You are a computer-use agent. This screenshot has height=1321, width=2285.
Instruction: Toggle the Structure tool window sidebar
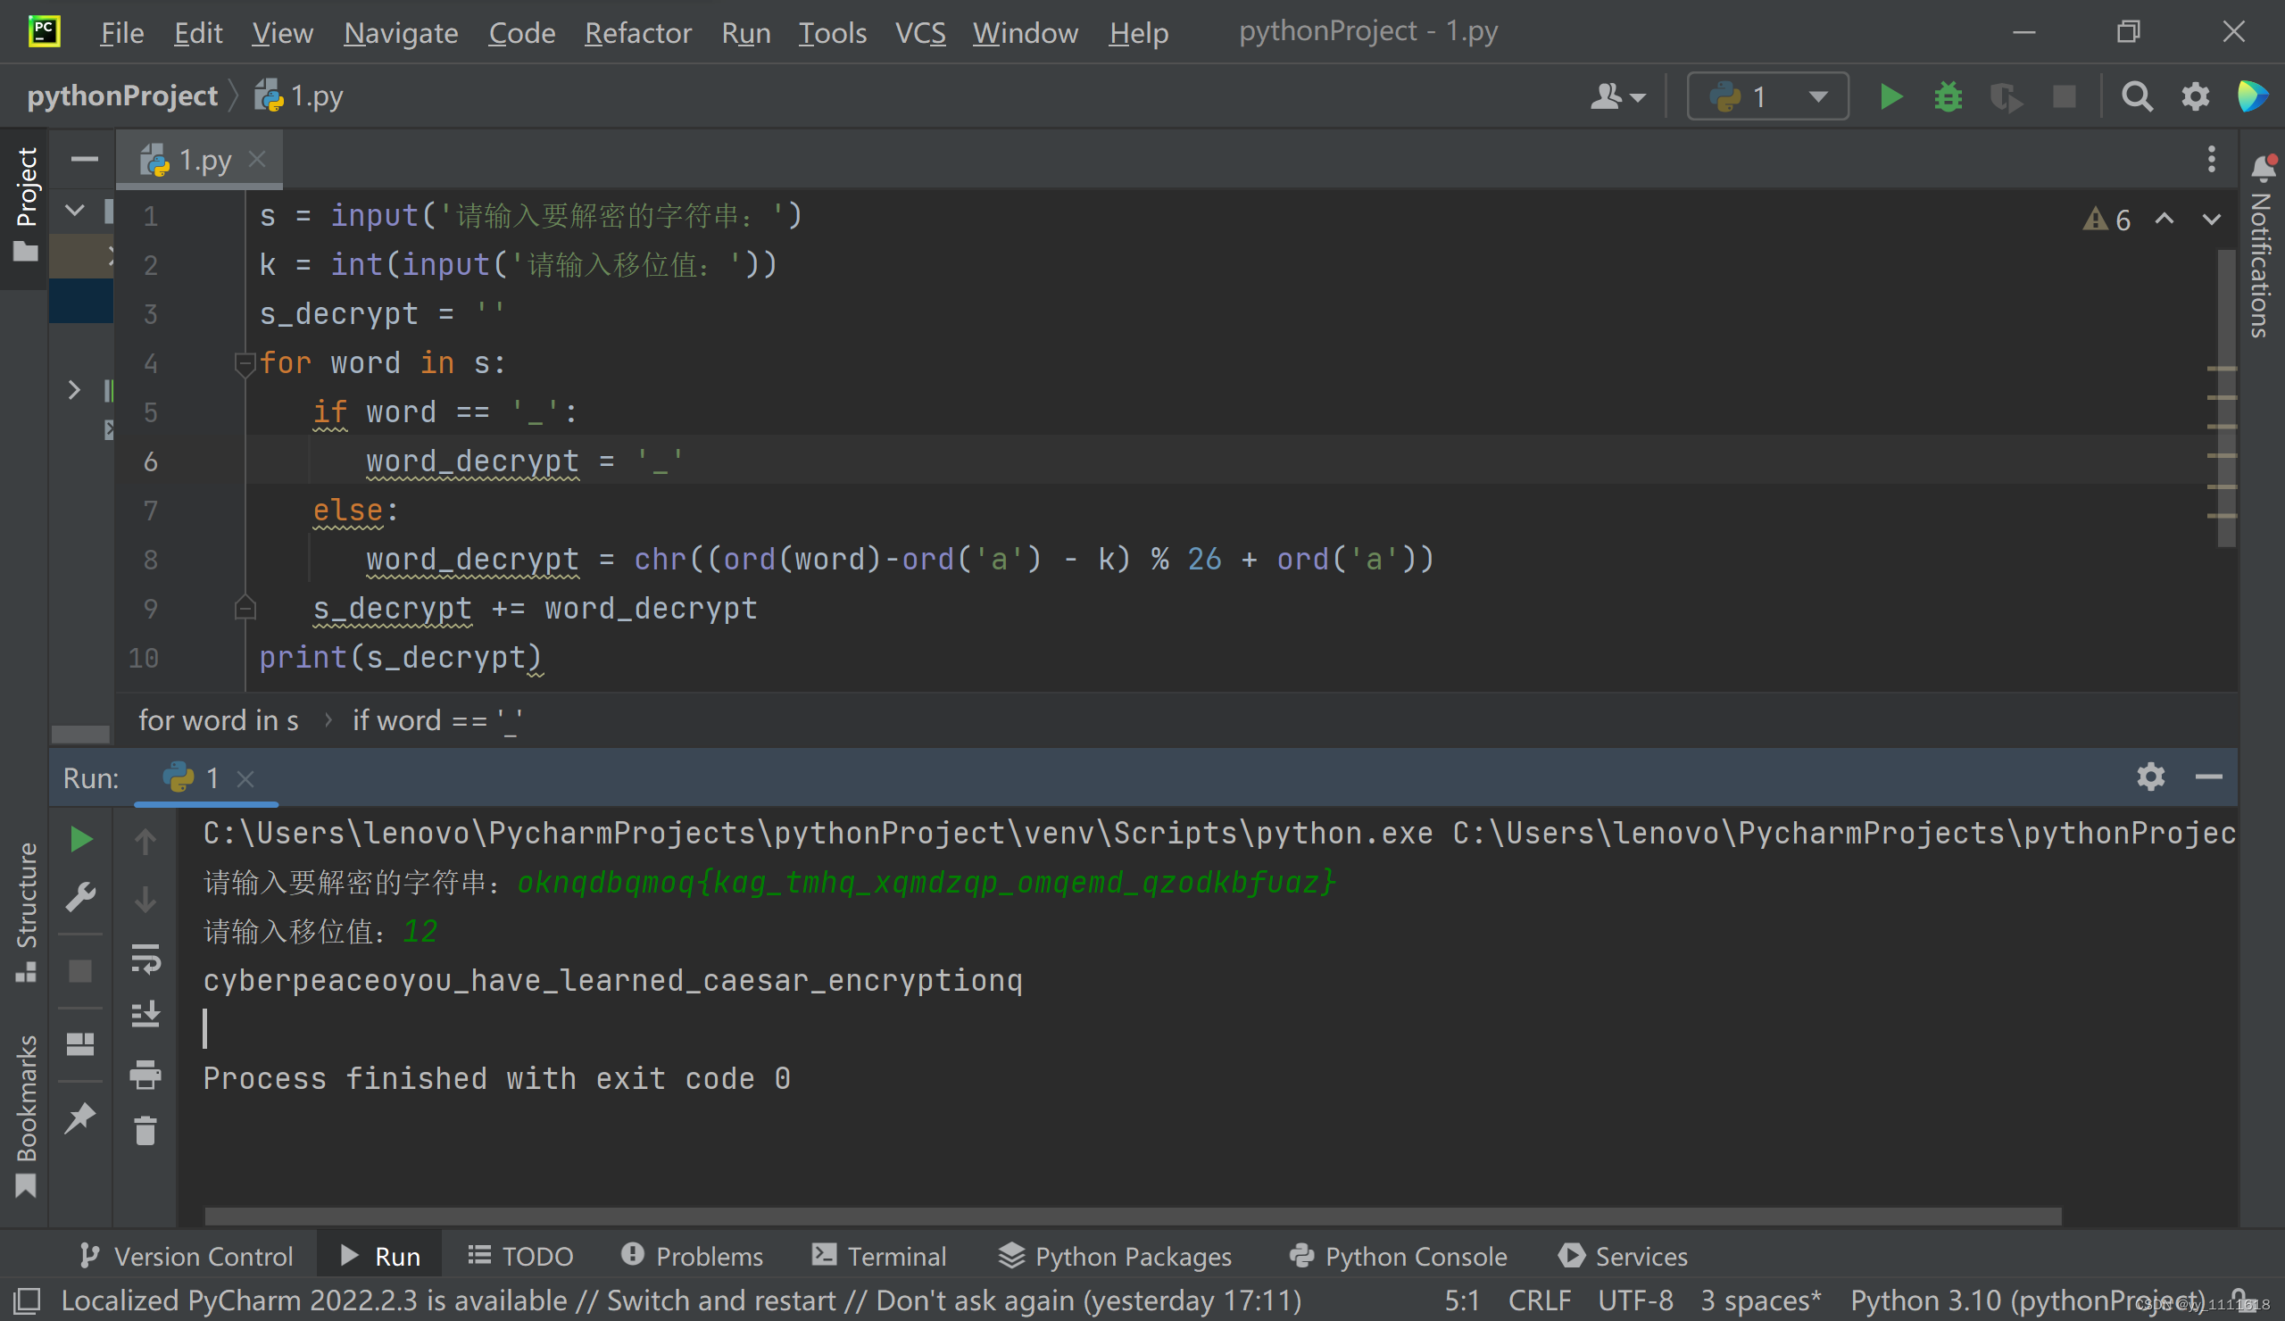point(25,913)
